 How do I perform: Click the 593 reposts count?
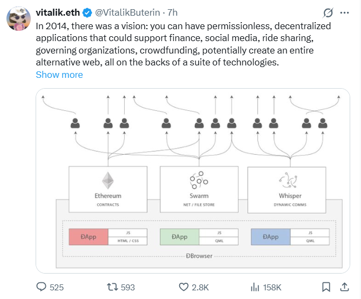[x=127, y=287]
